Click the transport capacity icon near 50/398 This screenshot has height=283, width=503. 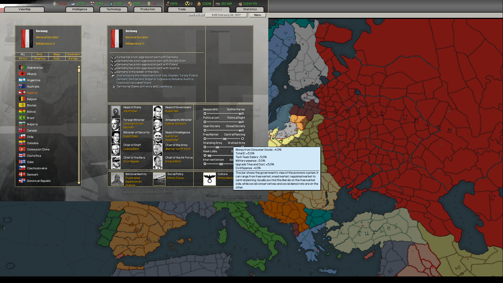pos(218,4)
